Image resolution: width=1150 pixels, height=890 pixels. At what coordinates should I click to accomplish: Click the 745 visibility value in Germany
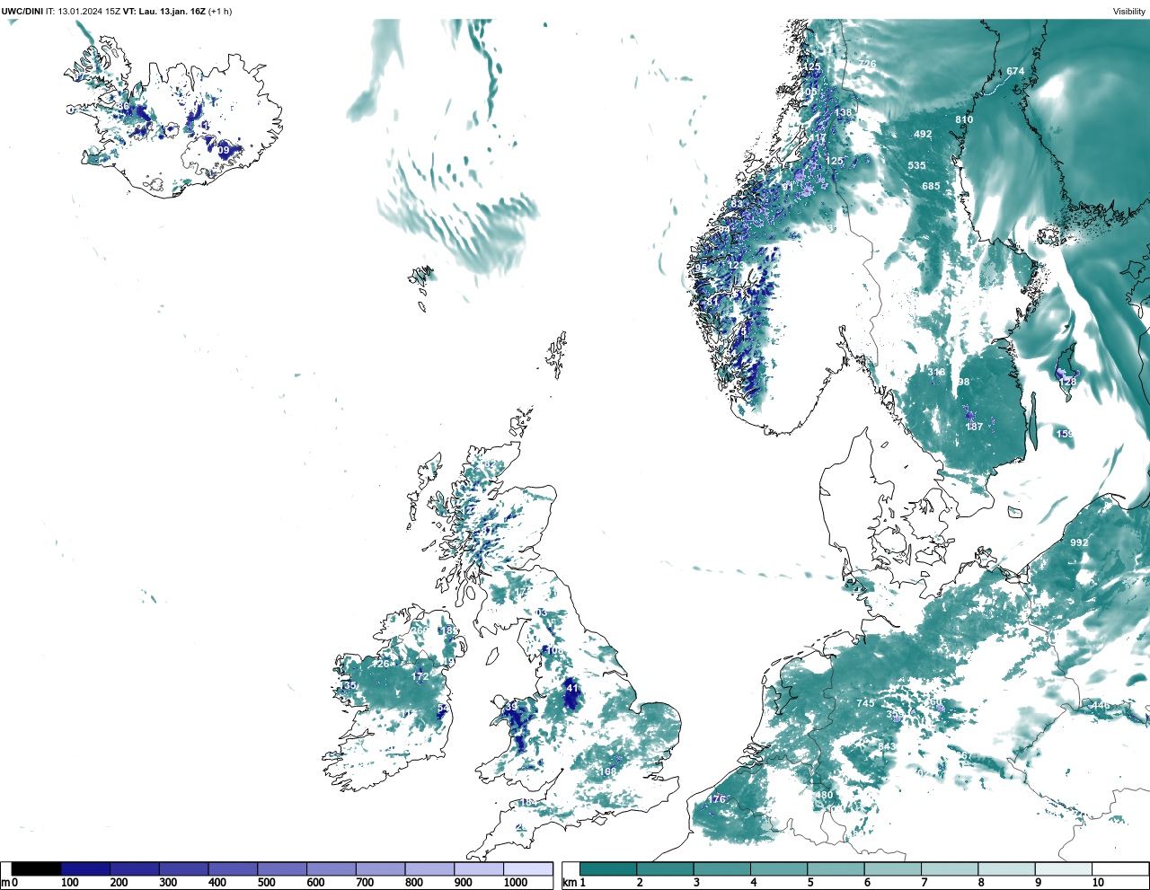click(865, 703)
